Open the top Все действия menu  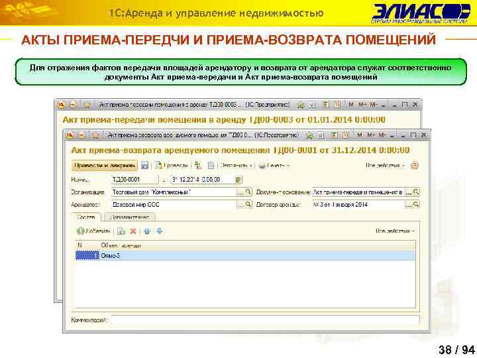pyautogui.click(x=385, y=166)
